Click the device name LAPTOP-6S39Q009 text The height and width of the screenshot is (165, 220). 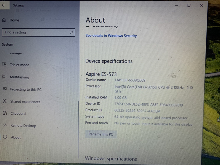click(x=130, y=80)
